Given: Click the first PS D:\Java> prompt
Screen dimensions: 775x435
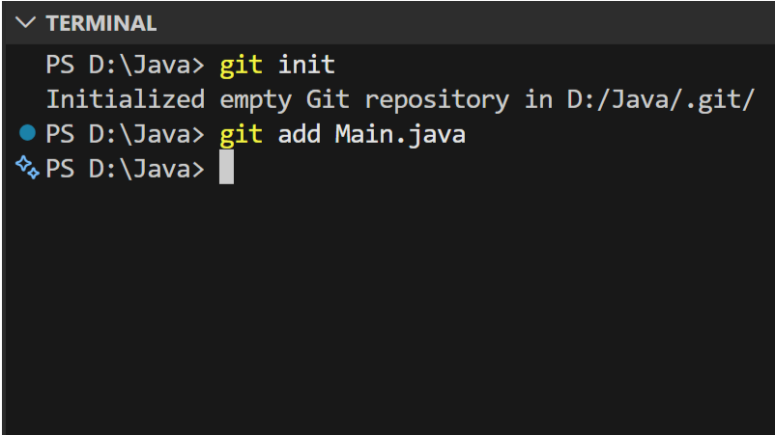Looking at the screenshot, I should point(125,65).
